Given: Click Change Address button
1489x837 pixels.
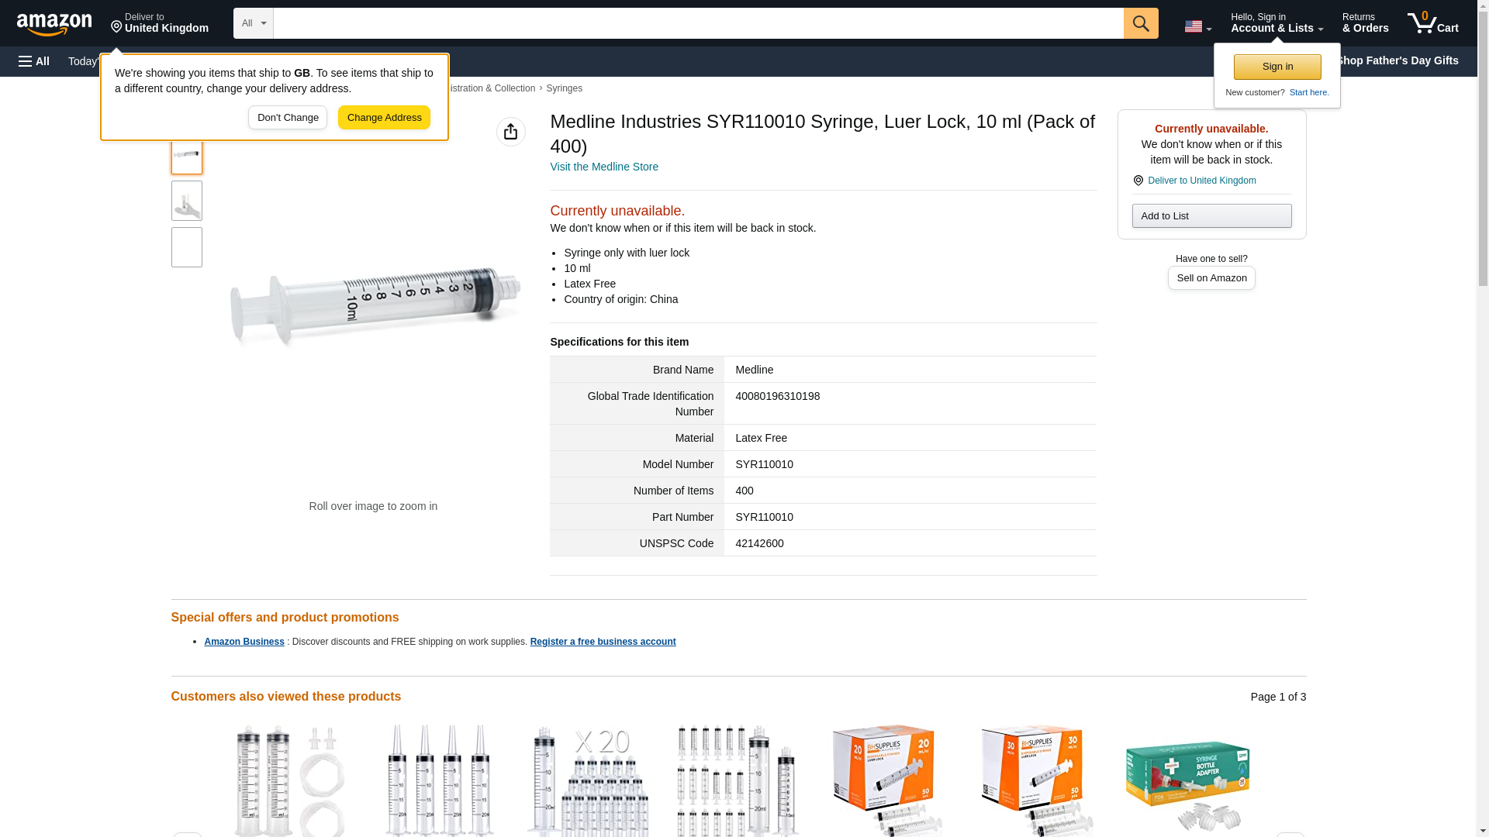Looking at the screenshot, I should click(x=384, y=118).
